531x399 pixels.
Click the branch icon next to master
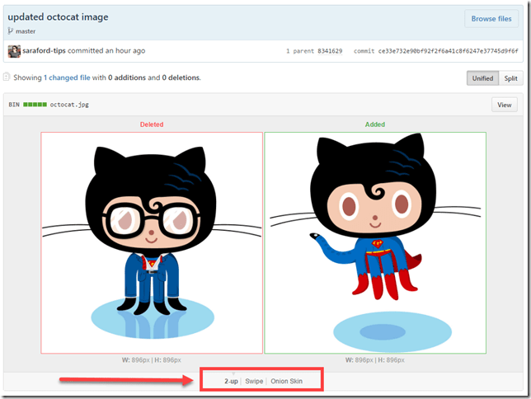tap(11, 31)
